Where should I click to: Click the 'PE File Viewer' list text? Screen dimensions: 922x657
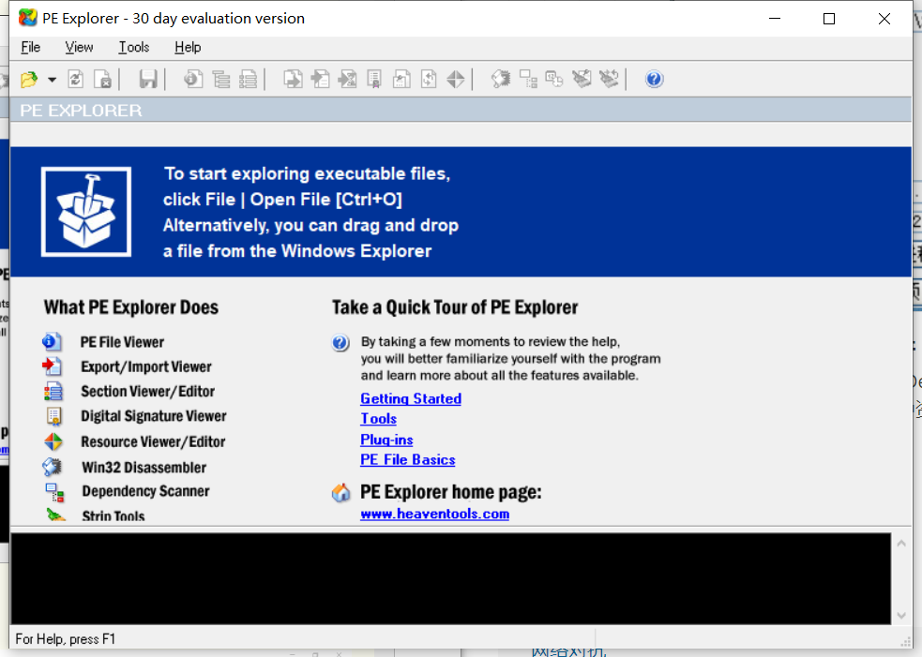click(122, 342)
